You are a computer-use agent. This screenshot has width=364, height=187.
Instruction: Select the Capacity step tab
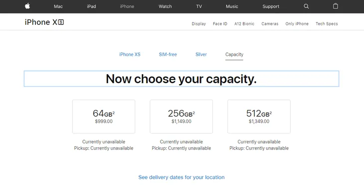tap(234, 55)
